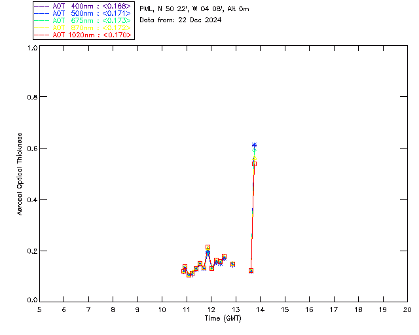Click the AOT 870nm legend entry
Image resolution: width=419 pixels, height=335 pixels.
pos(82,27)
